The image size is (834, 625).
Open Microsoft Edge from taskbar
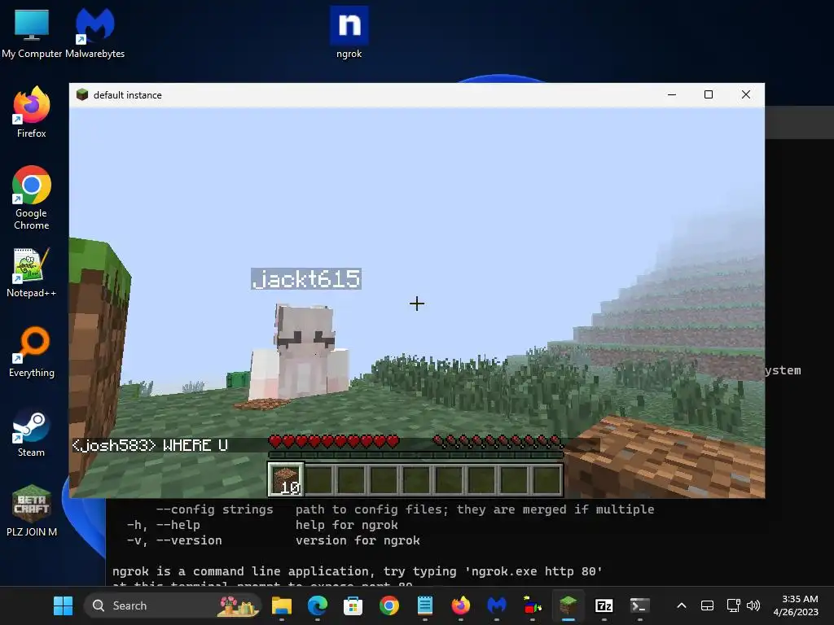pyautogui.click(x=318, y=605)
